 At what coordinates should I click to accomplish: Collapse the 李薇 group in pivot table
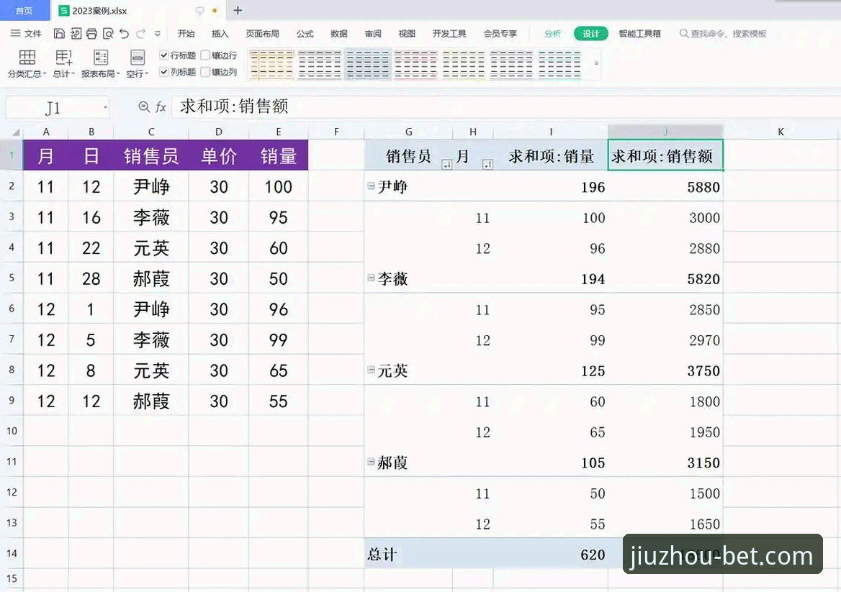pyautogui.click(x=371, y=278)
